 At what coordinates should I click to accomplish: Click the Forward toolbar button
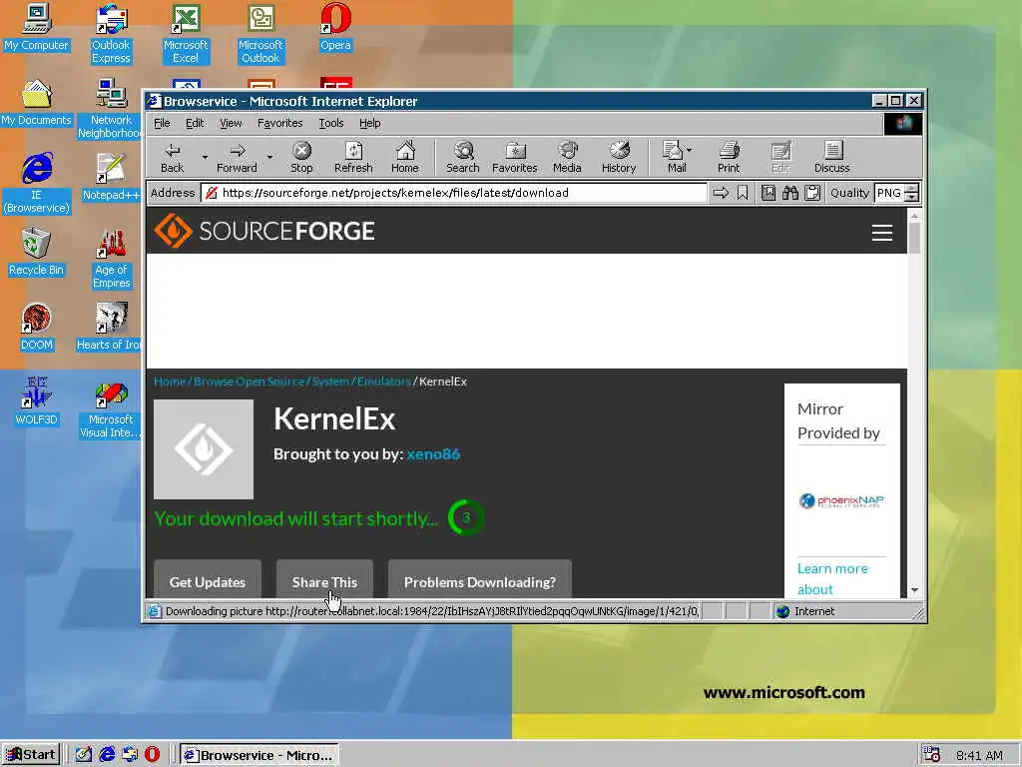[237, 158]
